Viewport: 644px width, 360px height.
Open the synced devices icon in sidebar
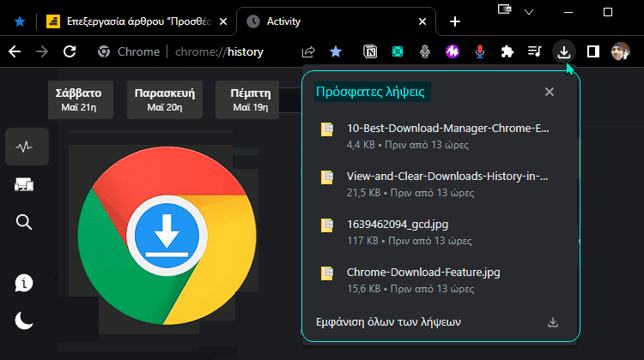tap(25, 184)
